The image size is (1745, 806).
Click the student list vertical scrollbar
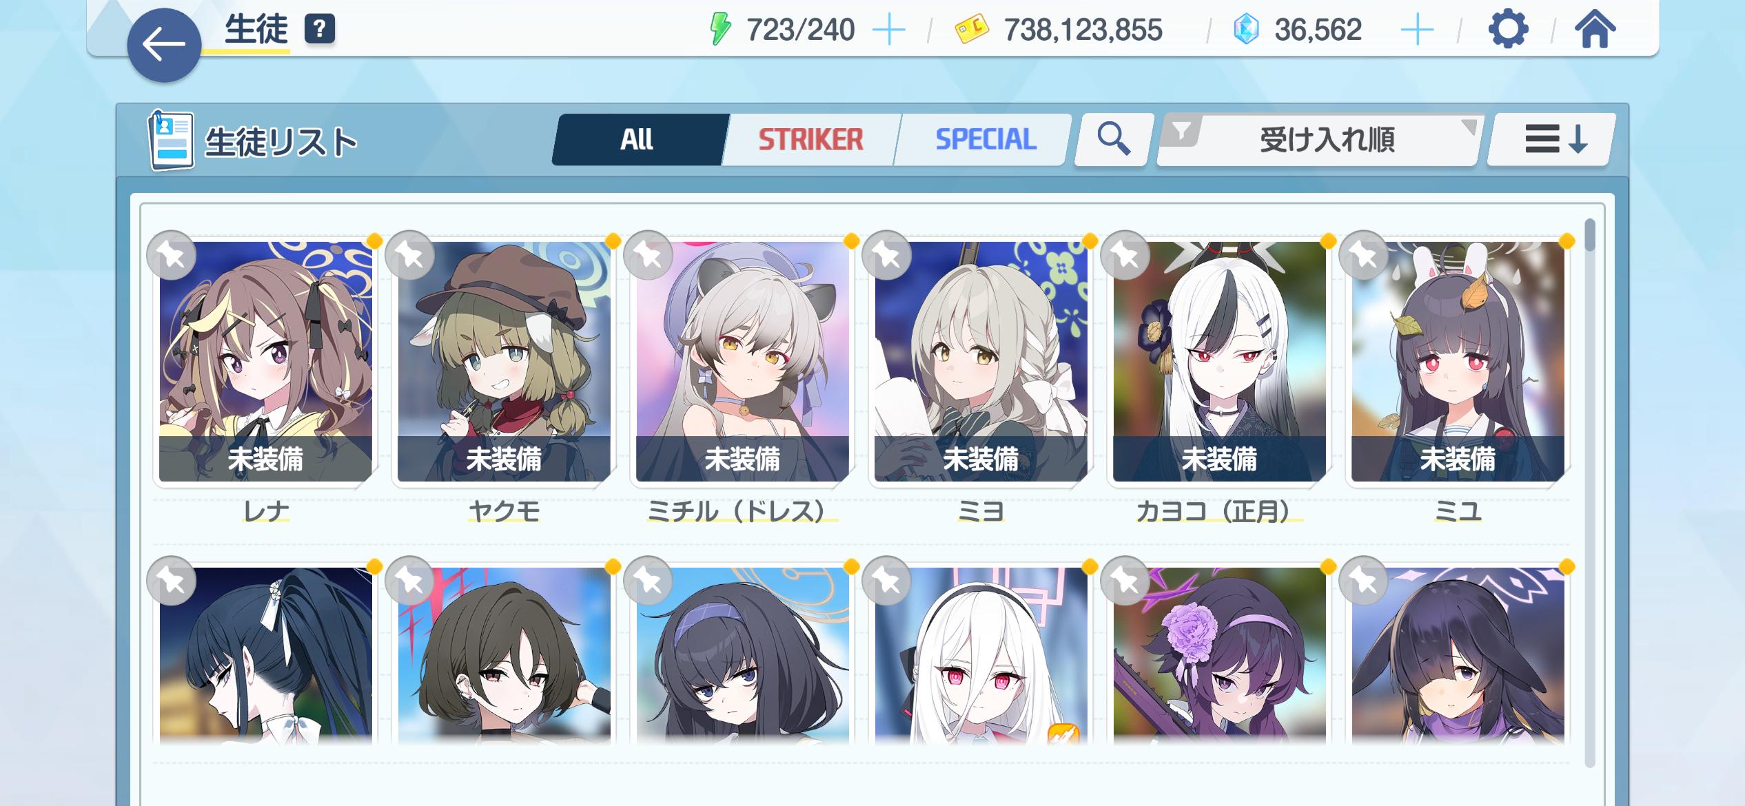pos(1590,493)
